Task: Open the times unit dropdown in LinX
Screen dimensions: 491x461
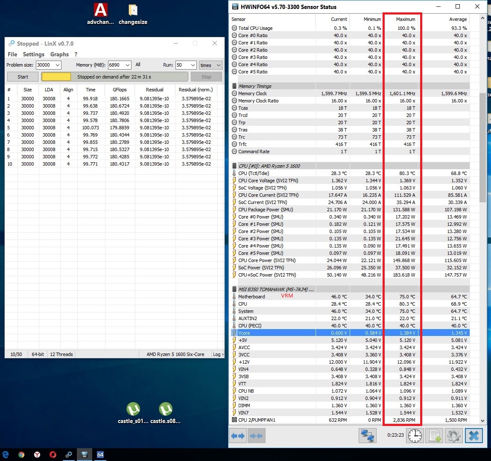Action: pyautogui.click(x=210, y=65)
